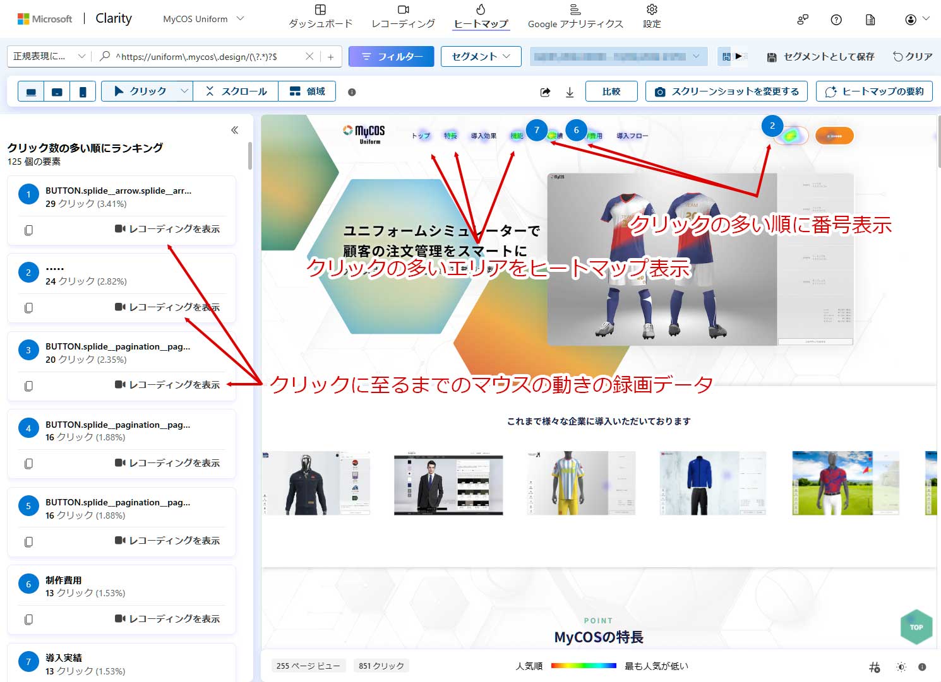Select the クリック heatmap type
Screen dimensions: 941x682
click(140, 91)
